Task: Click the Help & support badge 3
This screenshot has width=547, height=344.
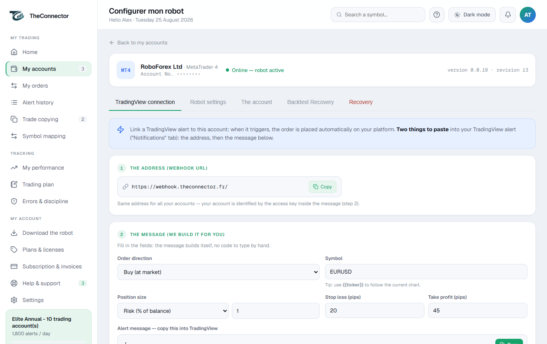Action: pos(83,283)
